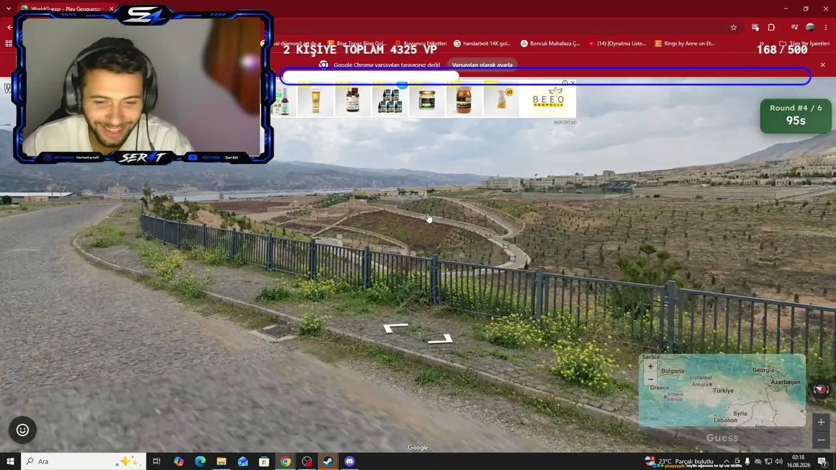
Task: Open Windows Task View
Action: tap(157, 462)
